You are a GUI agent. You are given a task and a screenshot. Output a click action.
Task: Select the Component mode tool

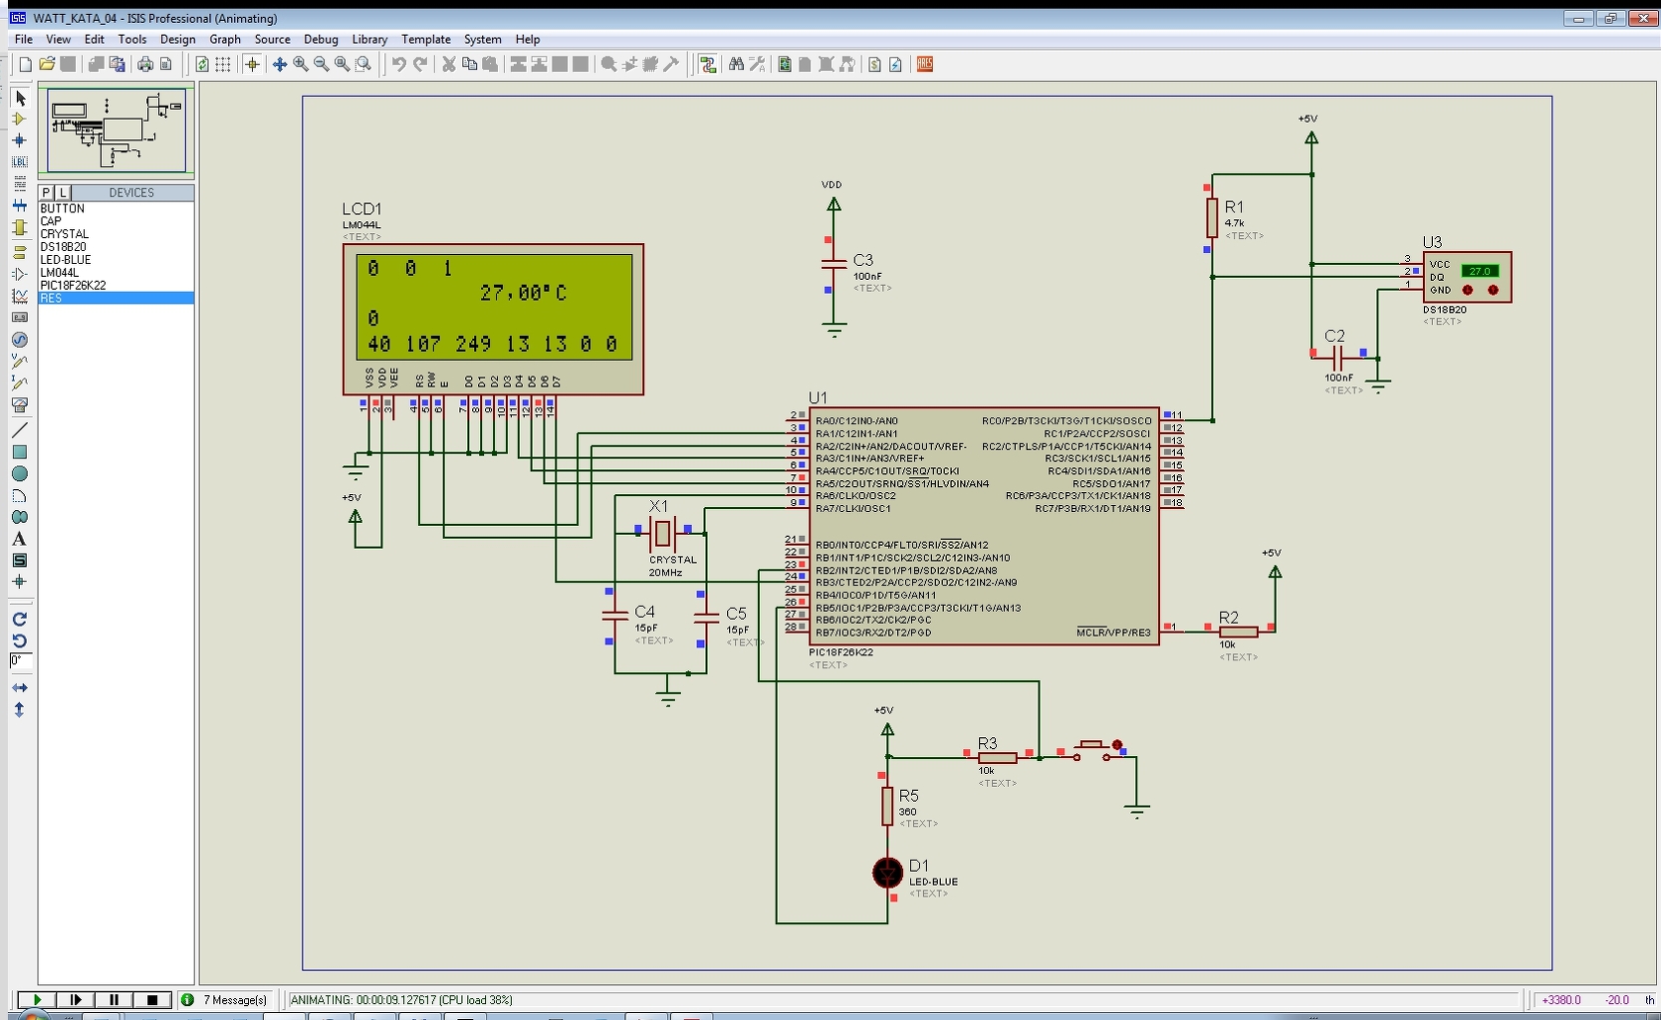(19, 119)
